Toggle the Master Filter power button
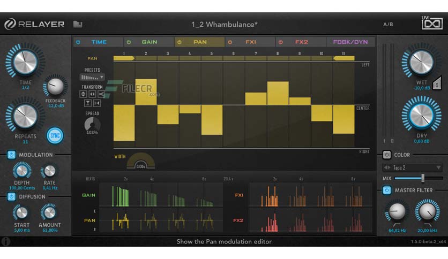 [x=387, y=191]
